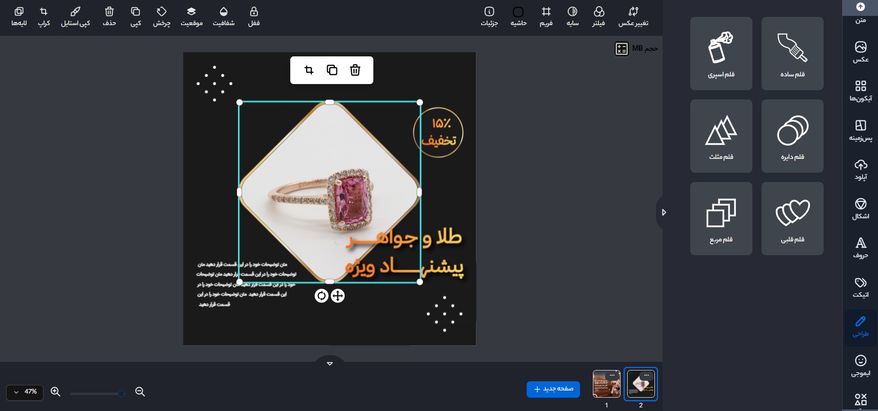
Task: Click trash icon in floating image toolbar
Action: click(355, 70)
